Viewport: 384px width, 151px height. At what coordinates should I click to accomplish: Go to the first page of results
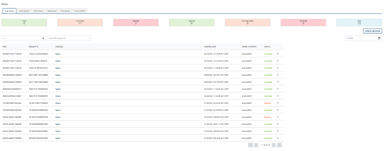coord(250,145)
